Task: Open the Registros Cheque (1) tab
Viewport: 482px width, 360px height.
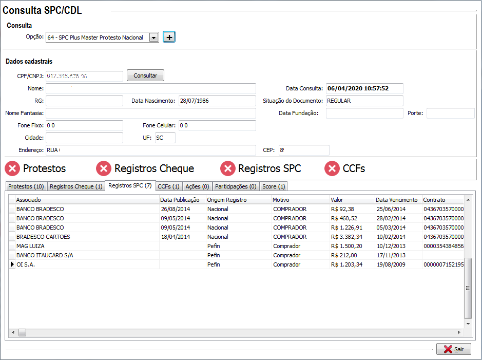Action: (76, 186)
